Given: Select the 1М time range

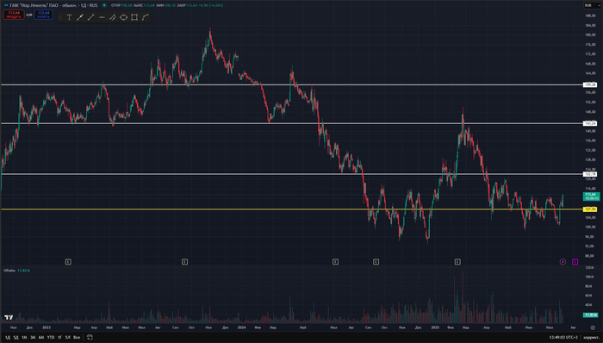Looking at the screenshot, I should coord(24,337).
